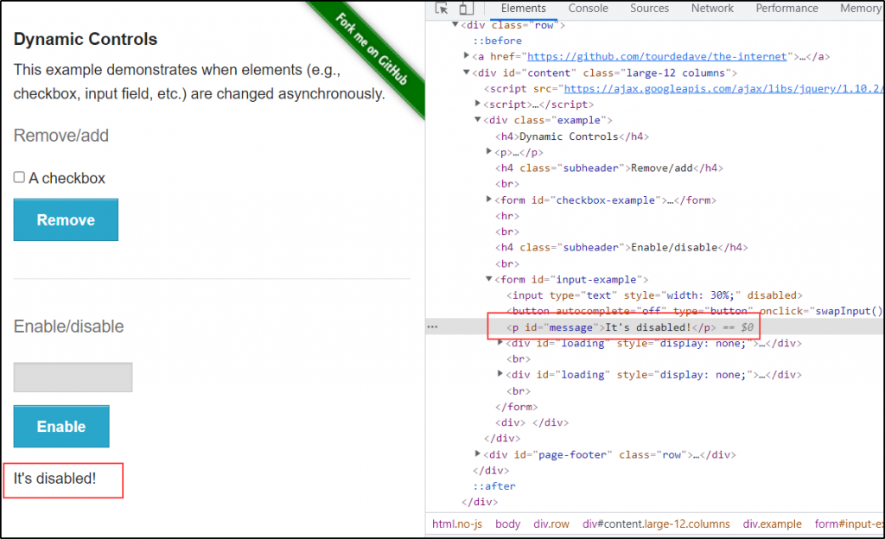Click the Remove button

[x=66, y=219]
